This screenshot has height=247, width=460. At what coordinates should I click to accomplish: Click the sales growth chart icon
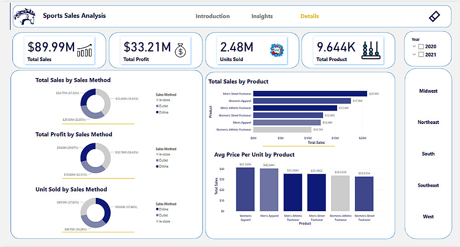click(85, 50)
